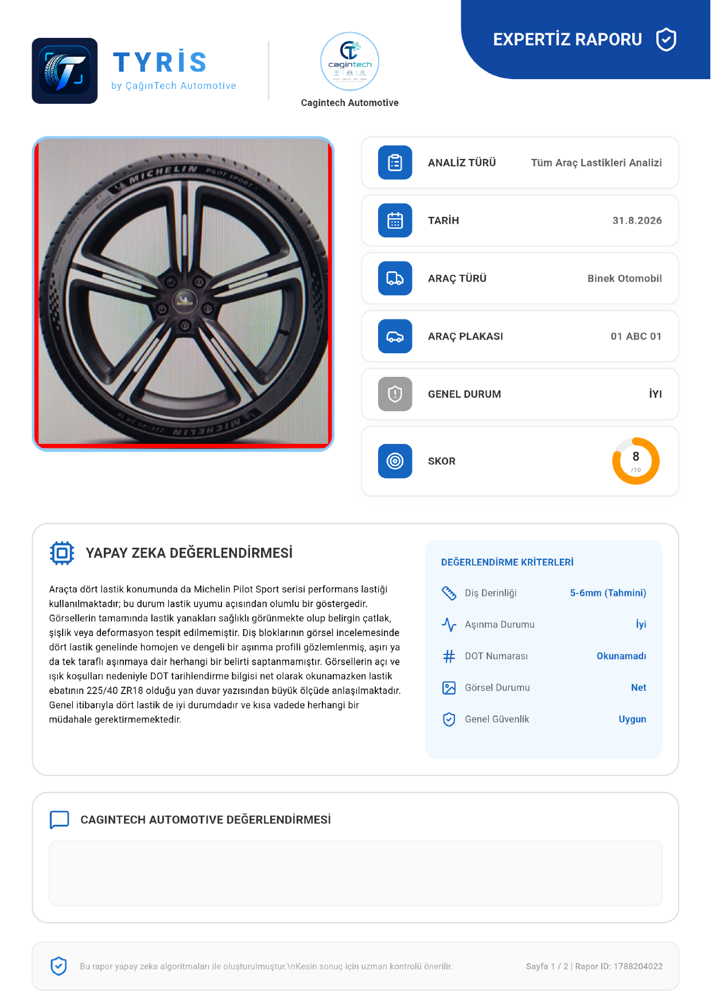712x1006 pixels.
Task: Click the shield icon for Genel Güvenlik
Action: tap(449, 719)
